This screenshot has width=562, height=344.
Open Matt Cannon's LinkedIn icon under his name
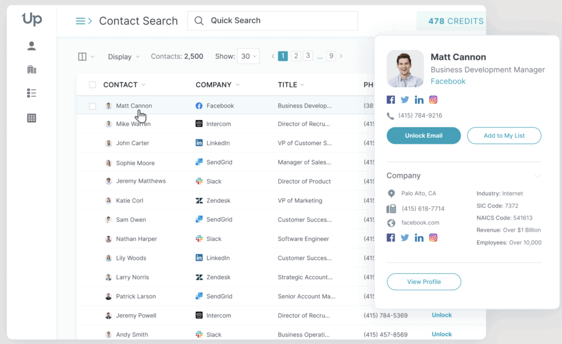point(419,100)
